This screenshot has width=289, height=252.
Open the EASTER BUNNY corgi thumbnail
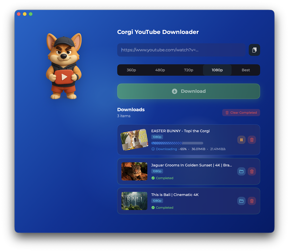click(x=134, y=140)
